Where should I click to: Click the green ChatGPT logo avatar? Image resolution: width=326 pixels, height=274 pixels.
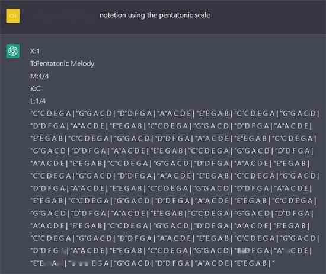click(13, 51)
